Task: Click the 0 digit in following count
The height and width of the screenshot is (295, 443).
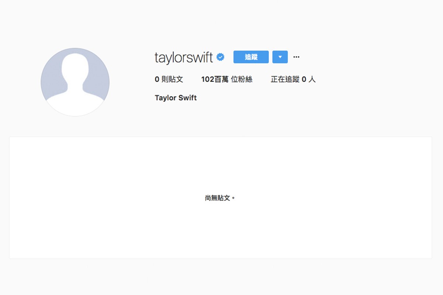Action: point(304,79)
